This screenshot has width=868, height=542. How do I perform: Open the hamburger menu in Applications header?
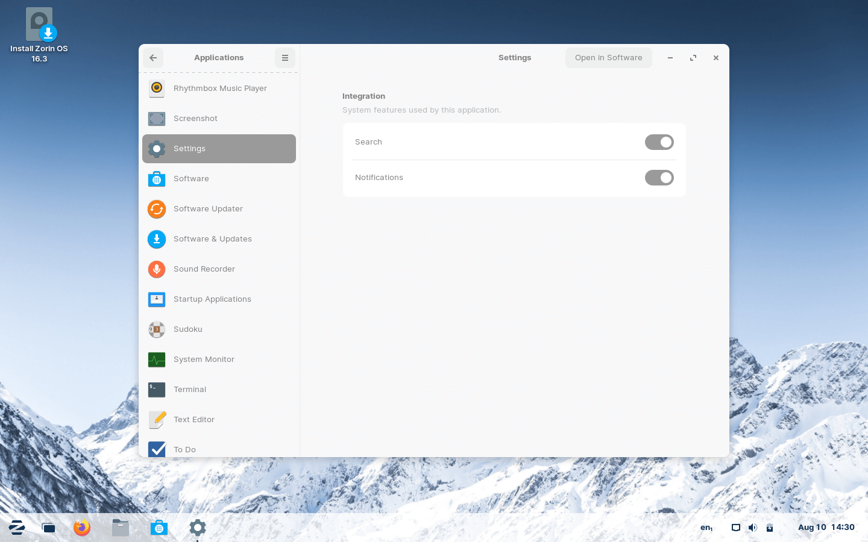[x=285, y=58]
